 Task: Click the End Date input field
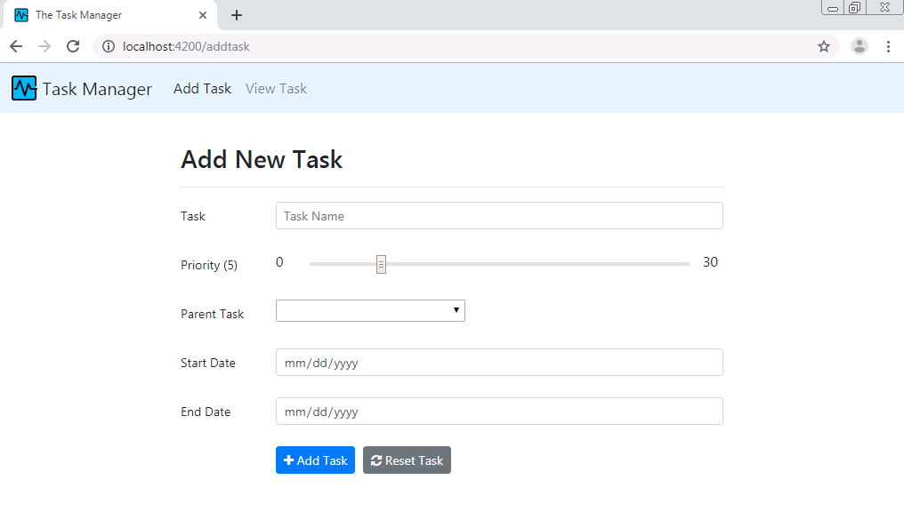click(x=499, y=411)
